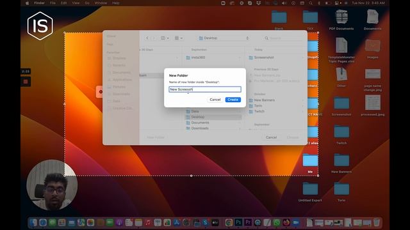Screen dimensions: 410x230
Task: Select the Data folder in the middle column
Action: [x=213, y=111]
